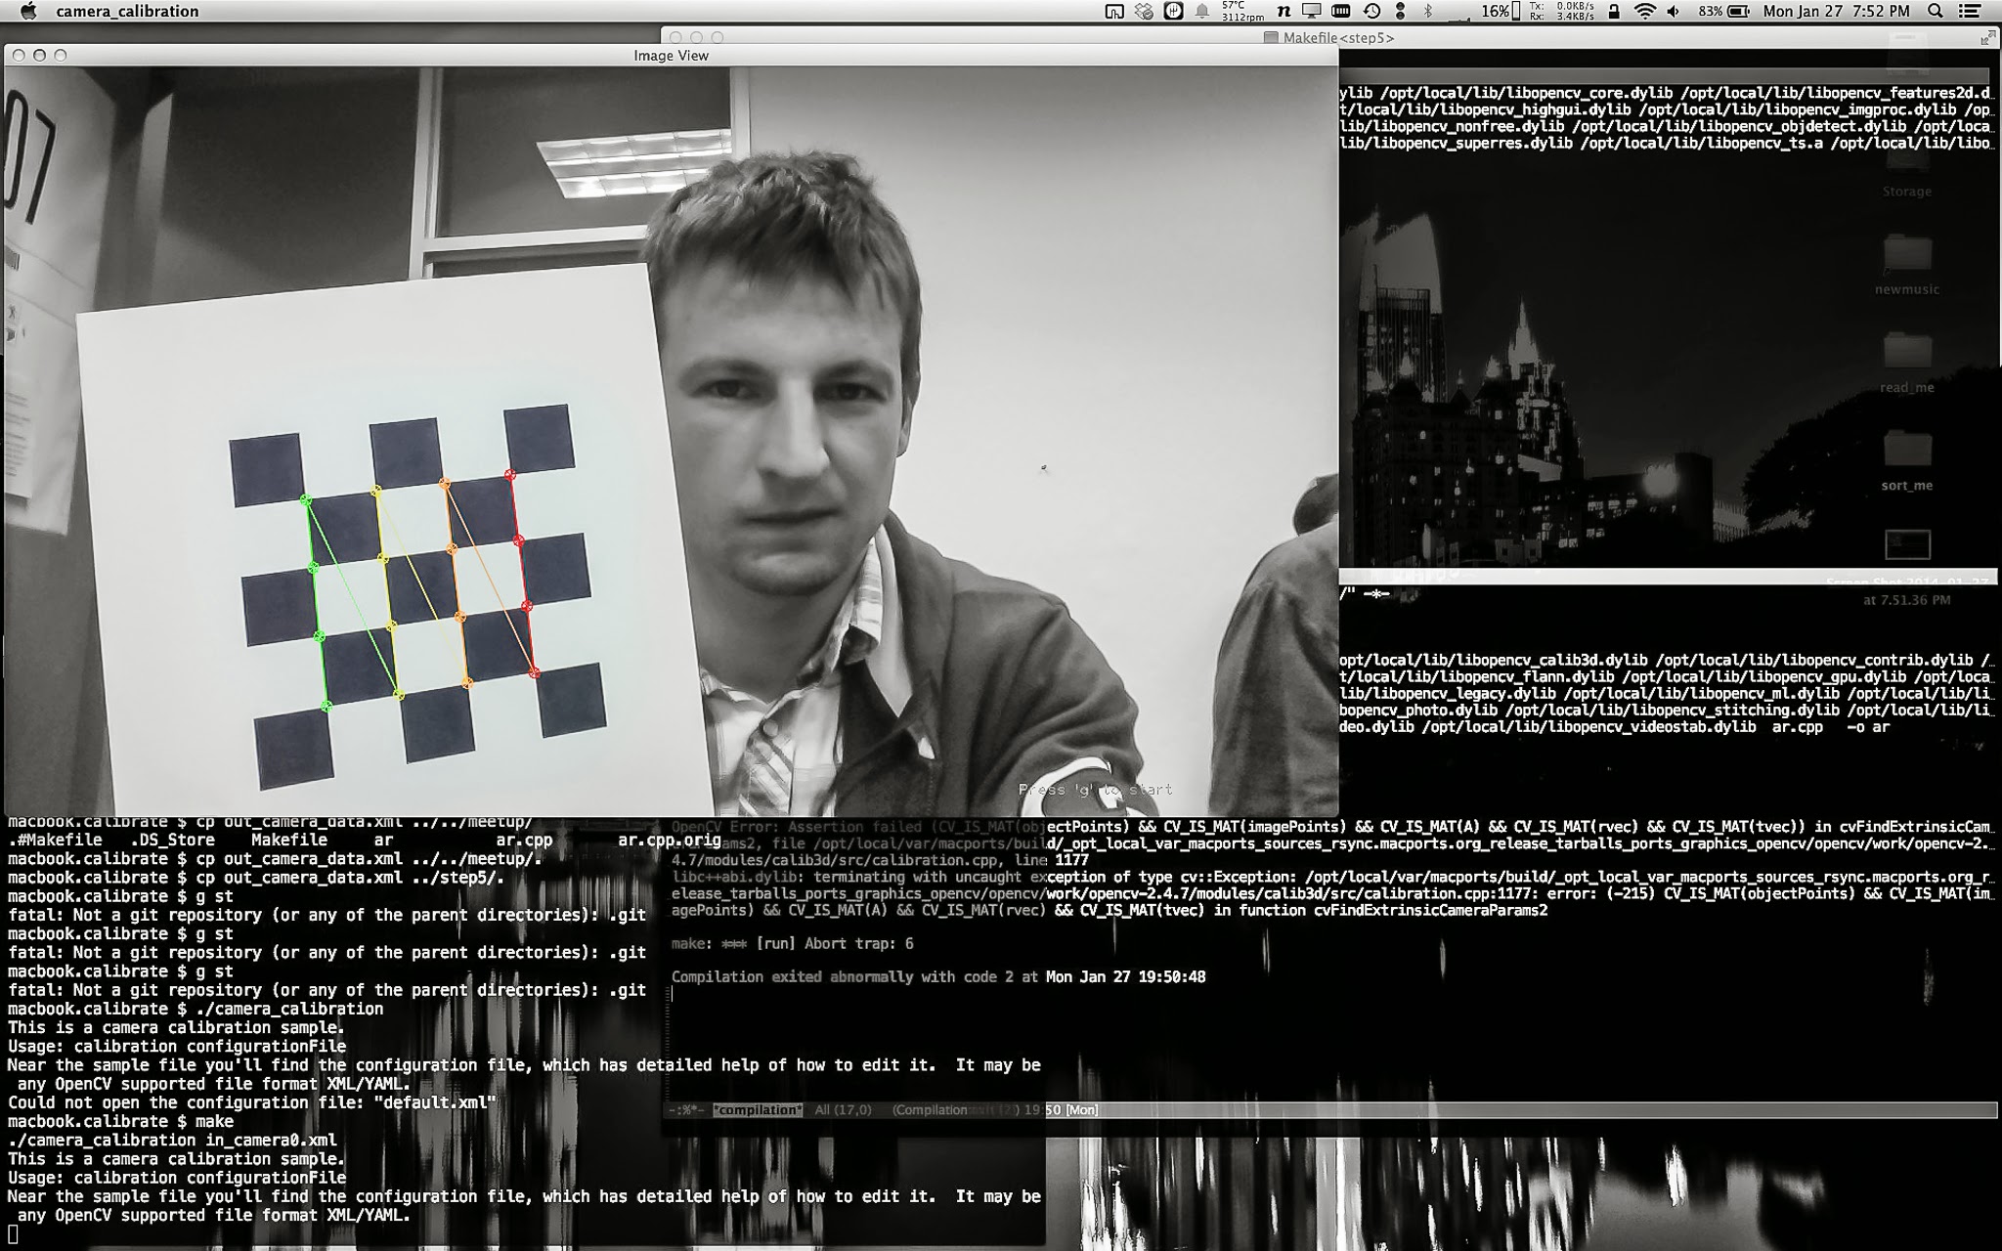Screen dimensions: 2002x1251
Task: Click 'Could not open the configuration file' line
Action: click(252, 1102)
